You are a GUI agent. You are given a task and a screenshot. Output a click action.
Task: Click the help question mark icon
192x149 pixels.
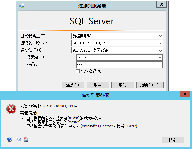pos(9,139)
